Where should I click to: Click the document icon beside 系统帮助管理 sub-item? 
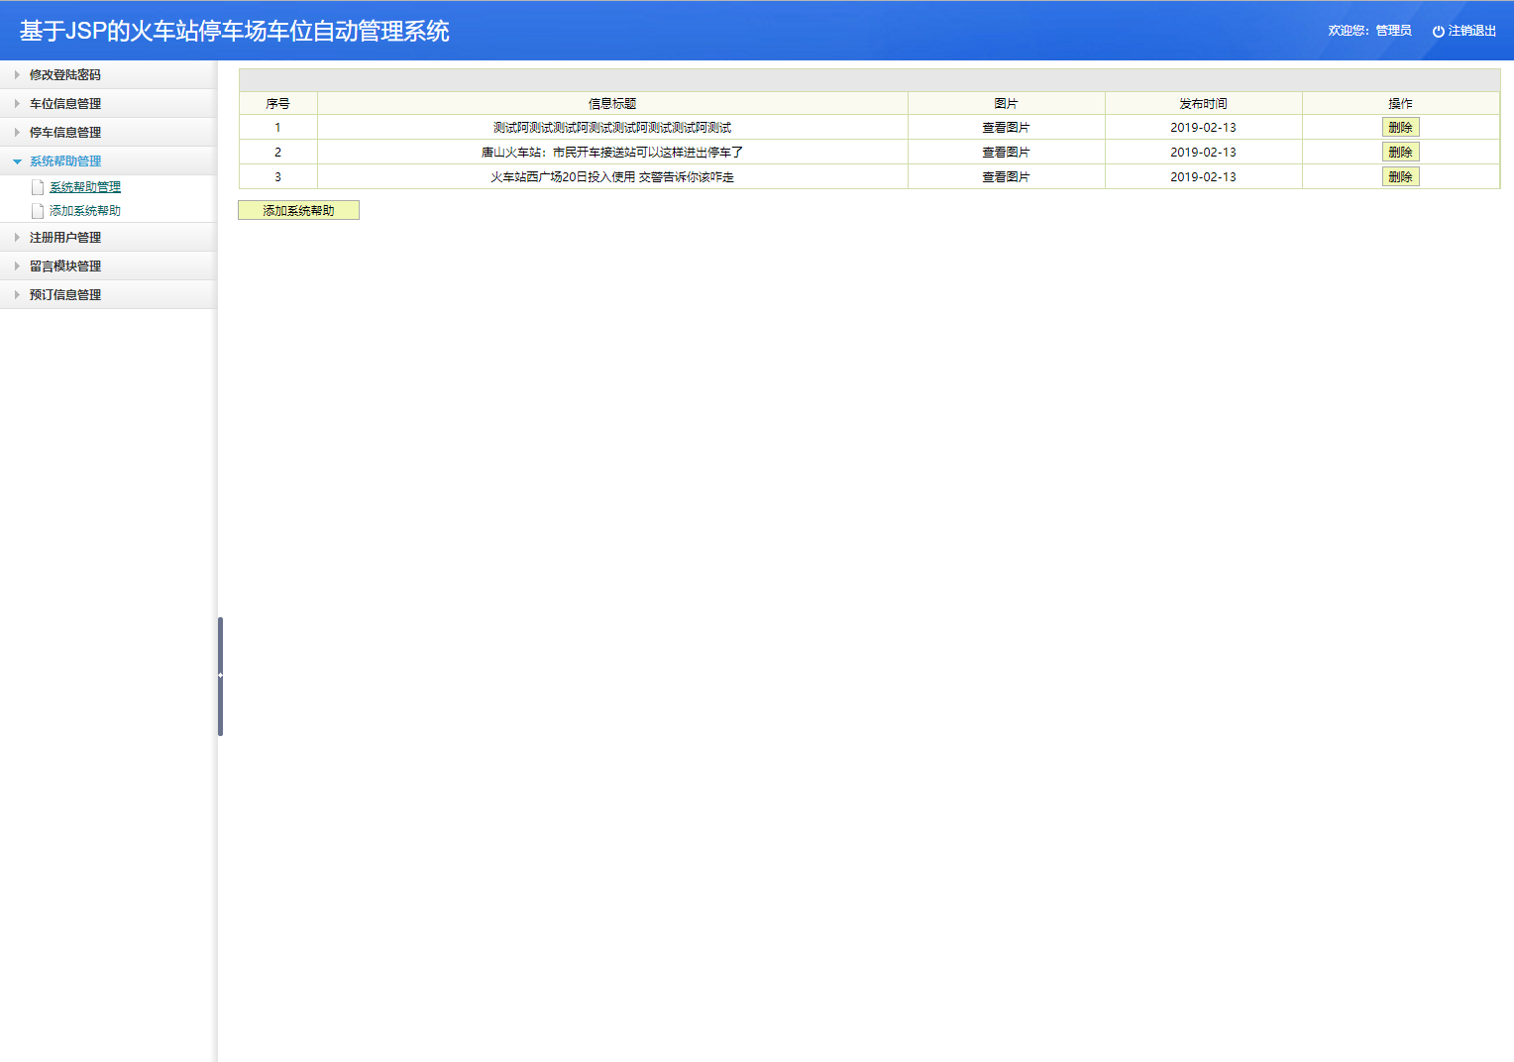tap(37, 186)
